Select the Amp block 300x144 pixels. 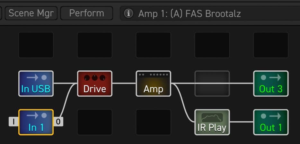pos(154,84)
